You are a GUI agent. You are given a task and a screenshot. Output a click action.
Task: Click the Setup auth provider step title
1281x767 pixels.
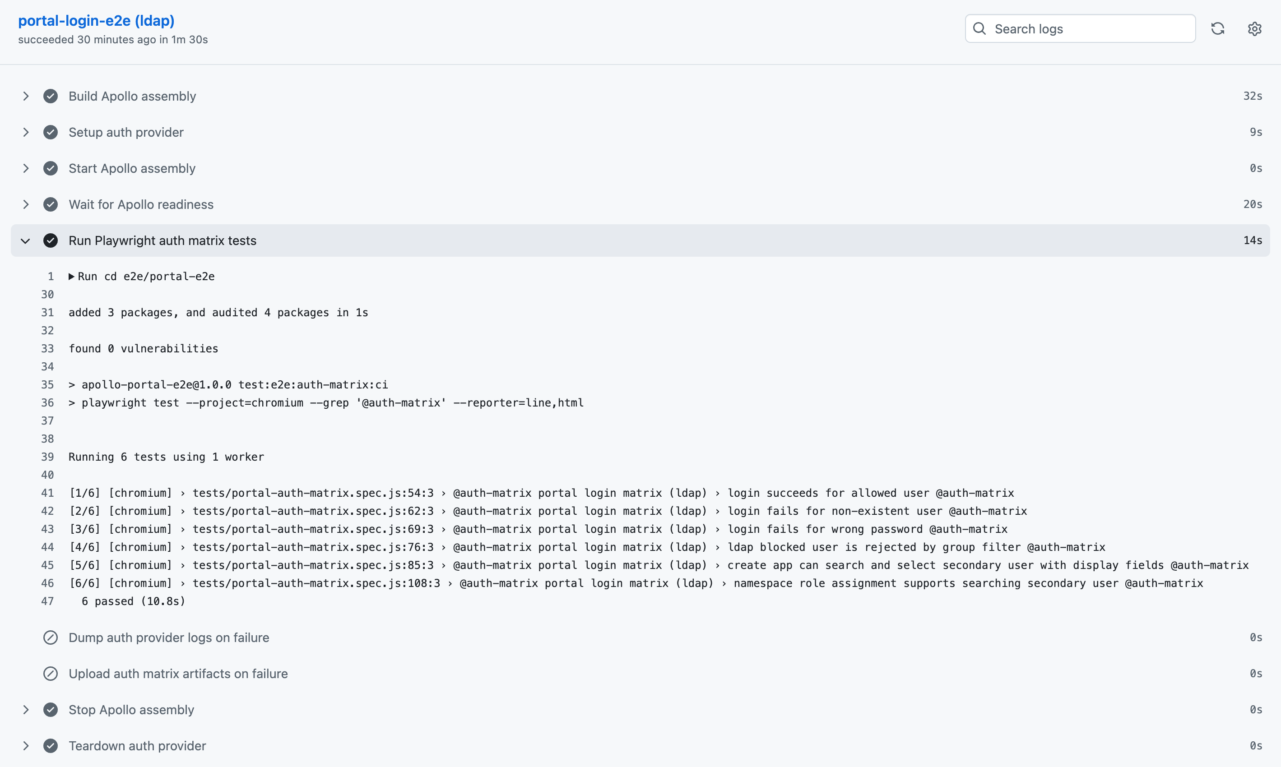point(125,132)
